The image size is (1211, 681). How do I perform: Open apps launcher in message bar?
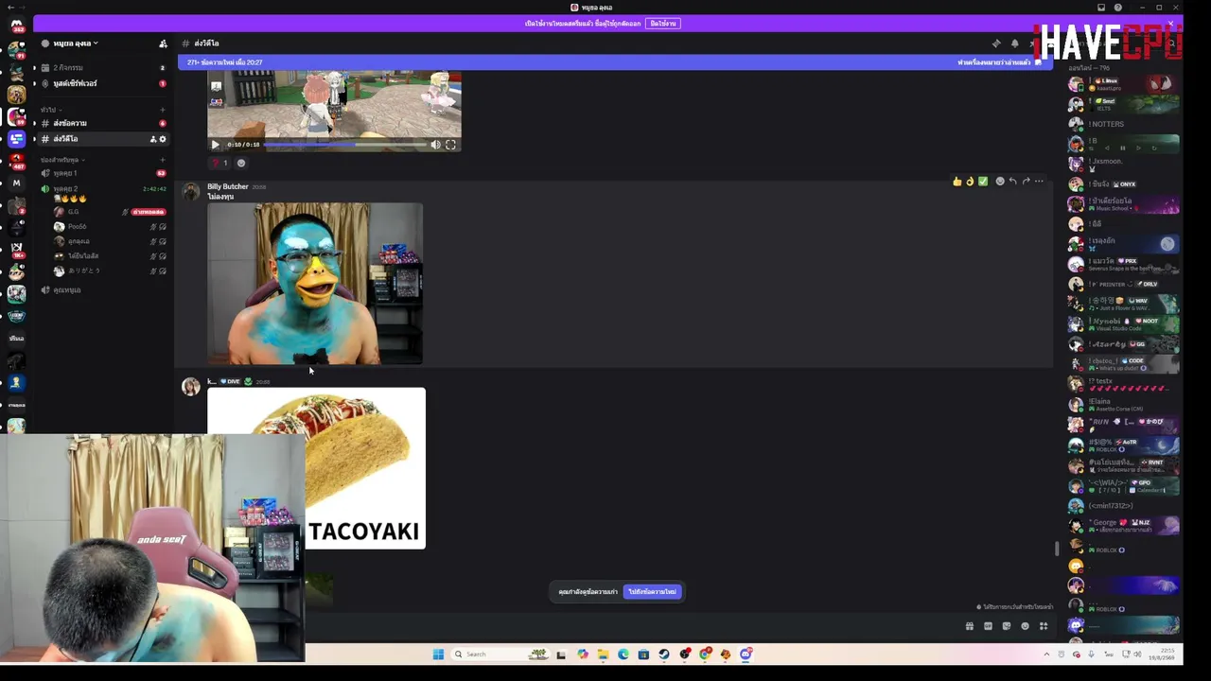1044,626
